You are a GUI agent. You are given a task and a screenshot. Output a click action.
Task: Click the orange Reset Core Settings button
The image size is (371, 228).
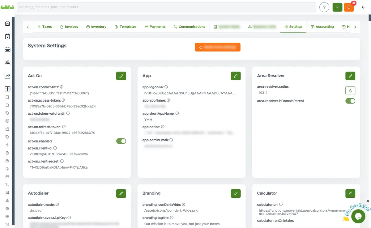pos(217,47)
